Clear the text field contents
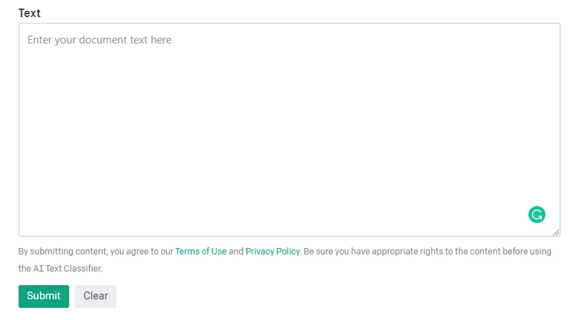Screen dimensions: 579x320 (96, 296)
